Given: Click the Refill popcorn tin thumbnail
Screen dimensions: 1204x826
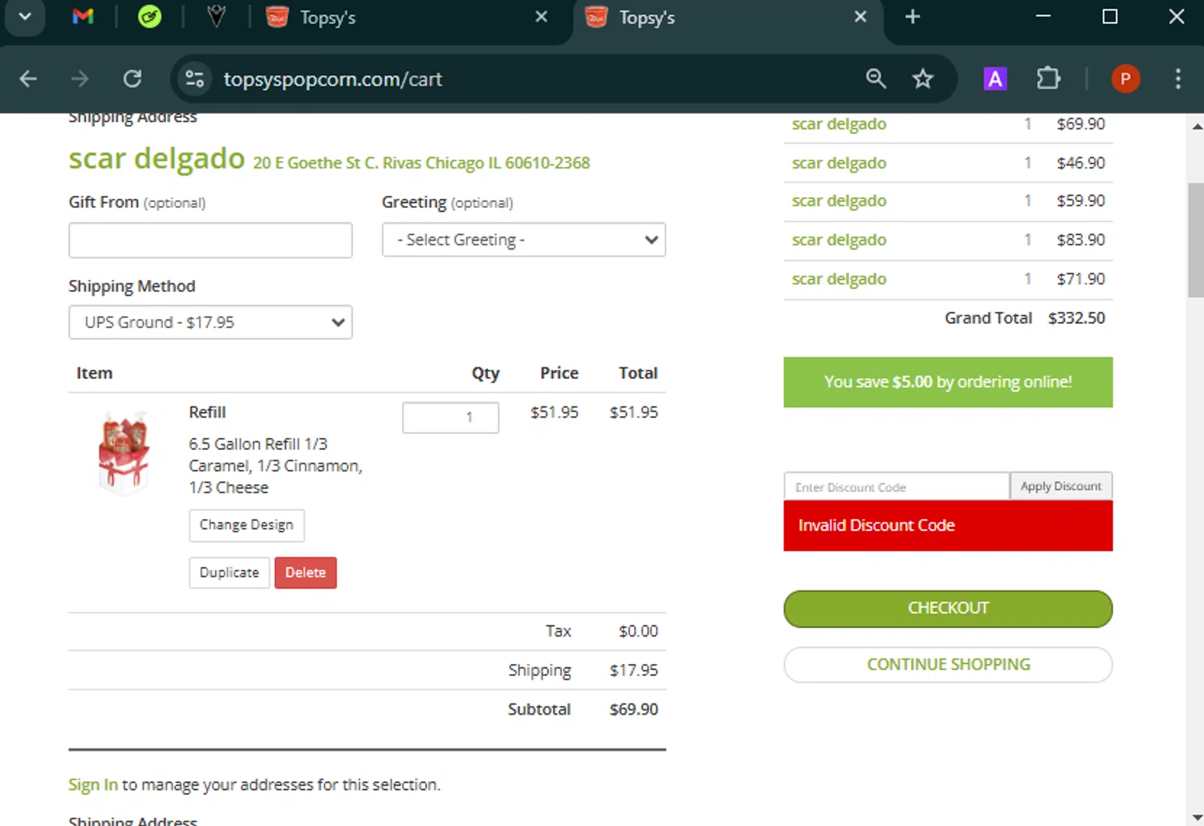Looking at the screenshot, I should [x=124, y=453].
